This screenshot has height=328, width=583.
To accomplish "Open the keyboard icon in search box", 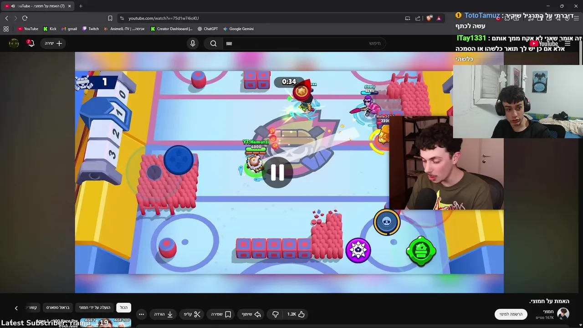I will pos(229,43).
